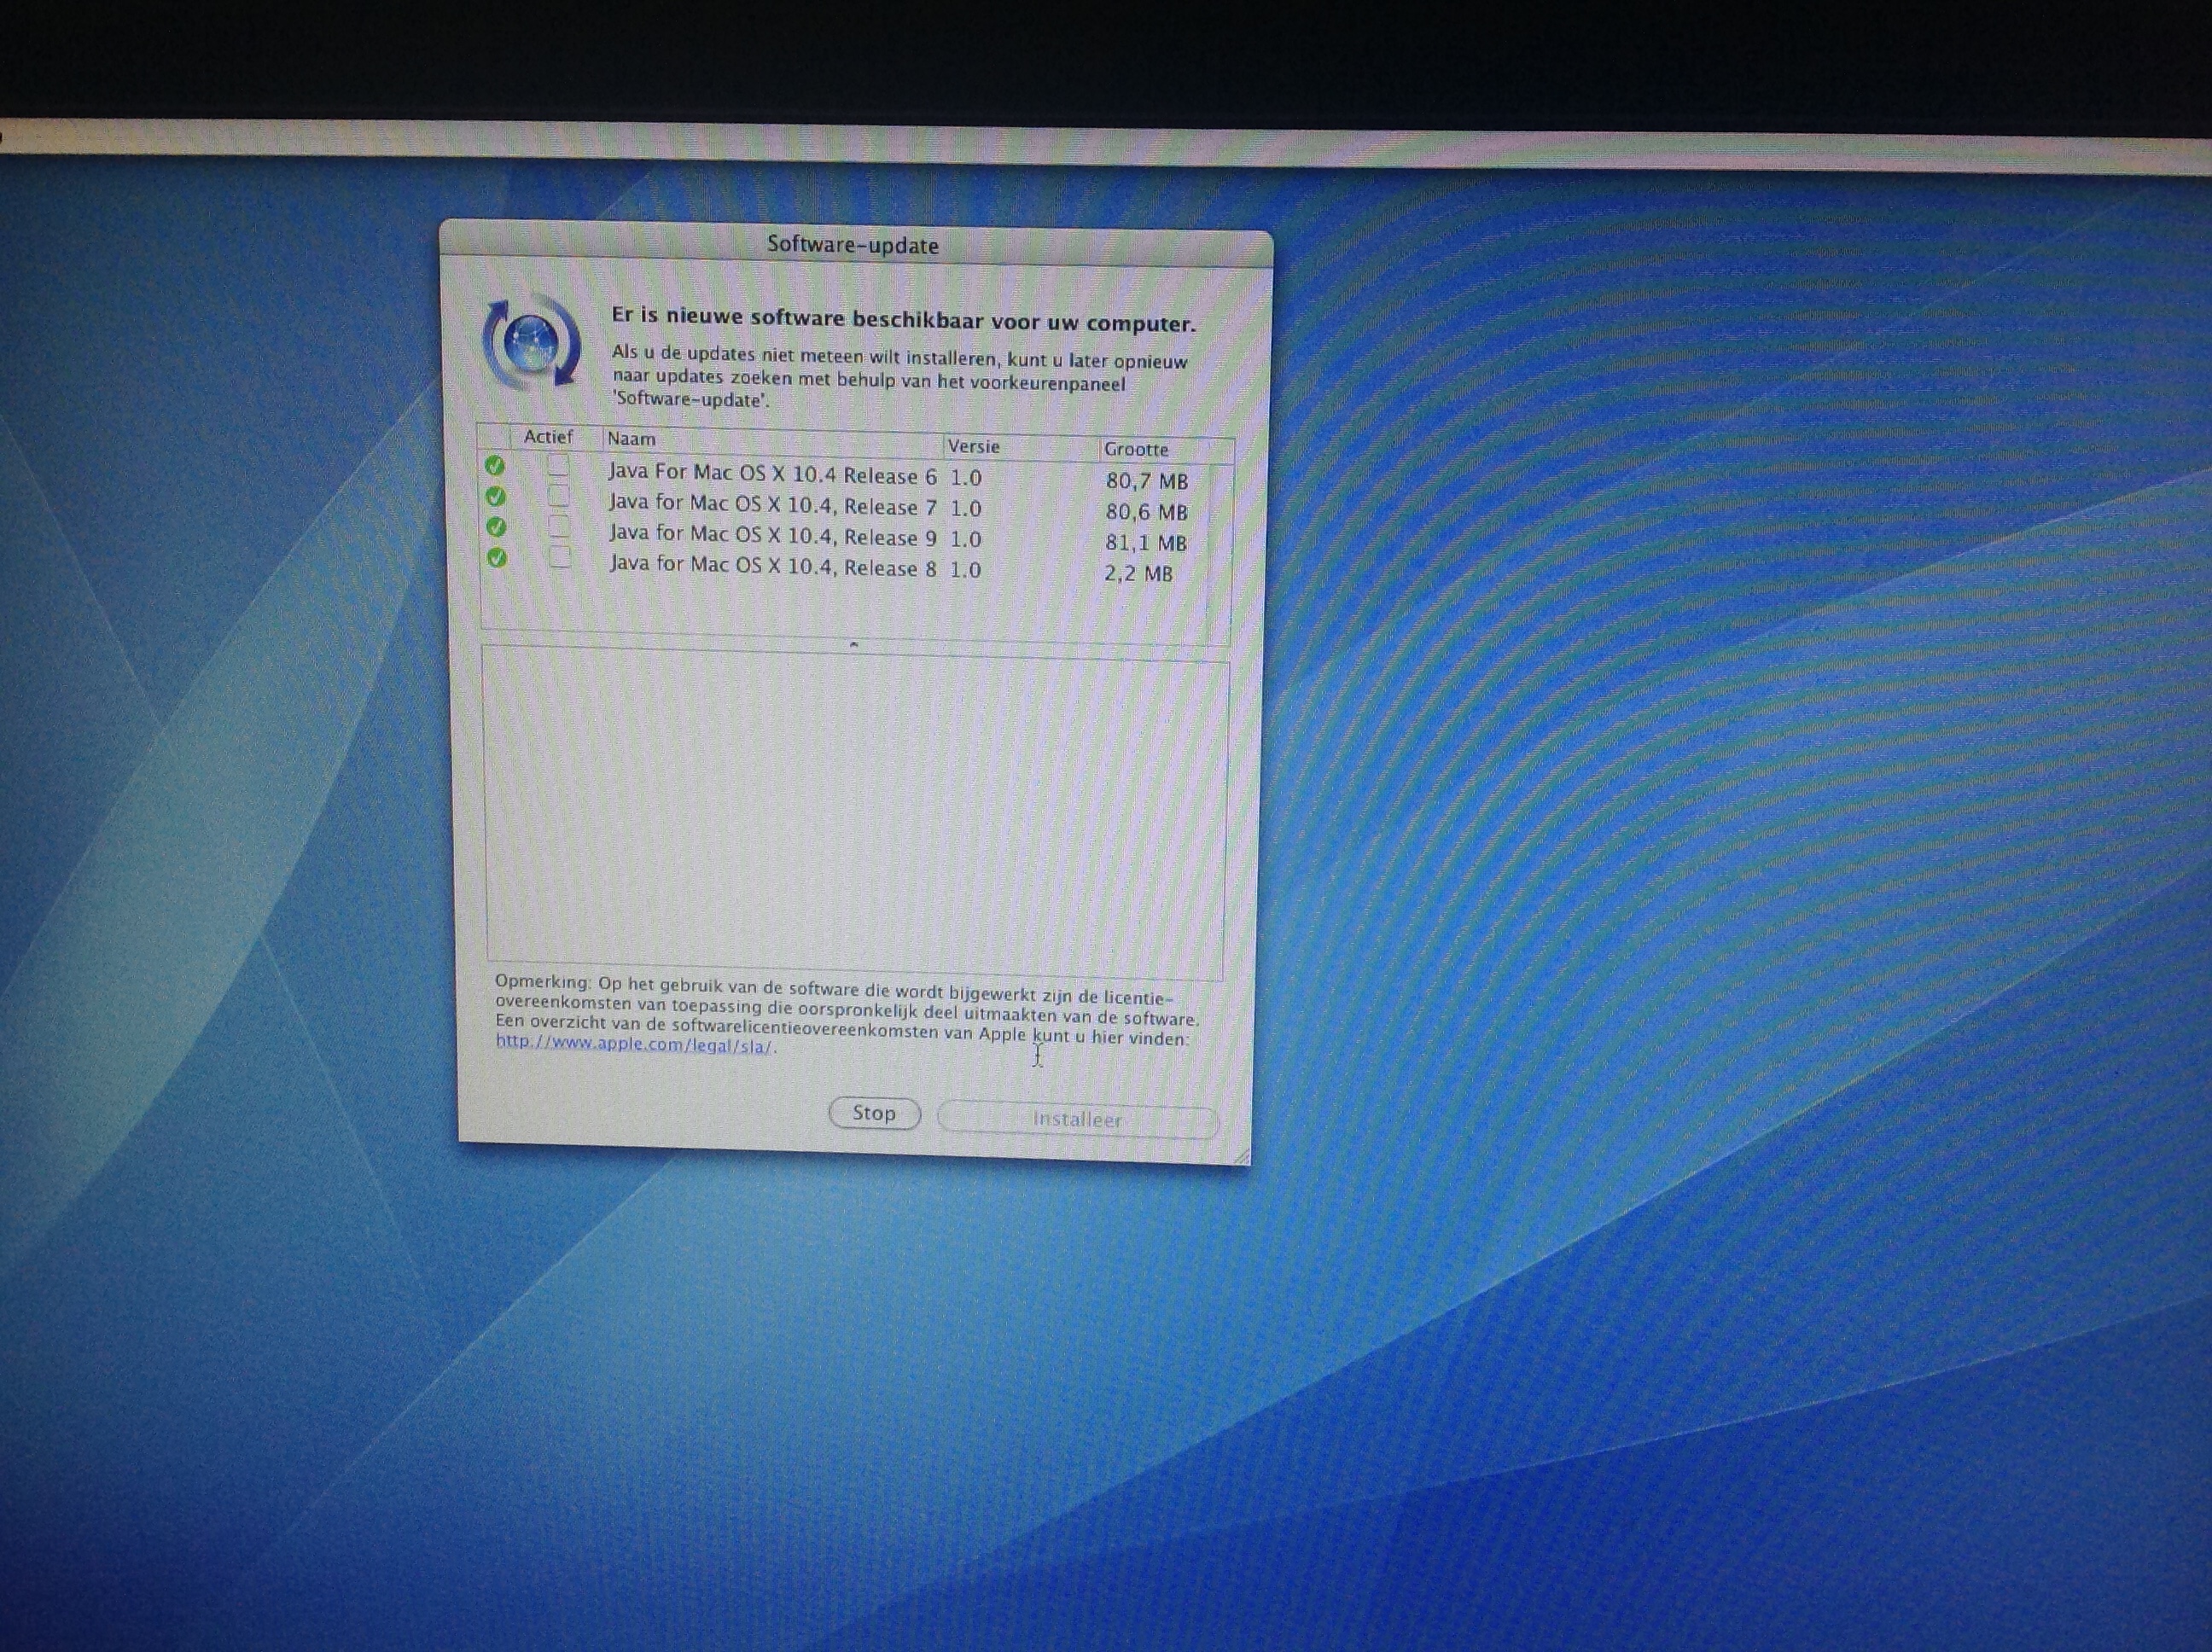Screen dimensions: 2212x1652
Task: Click the Actief column header
Action: click(x=548, y=437)
